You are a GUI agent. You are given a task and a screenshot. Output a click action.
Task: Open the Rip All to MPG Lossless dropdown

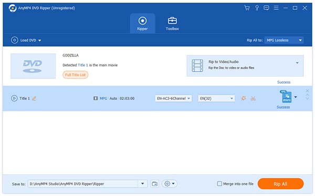pos(284,40)
